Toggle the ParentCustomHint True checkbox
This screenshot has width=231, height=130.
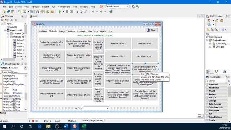pyautogui.click(x=14, y=104)
